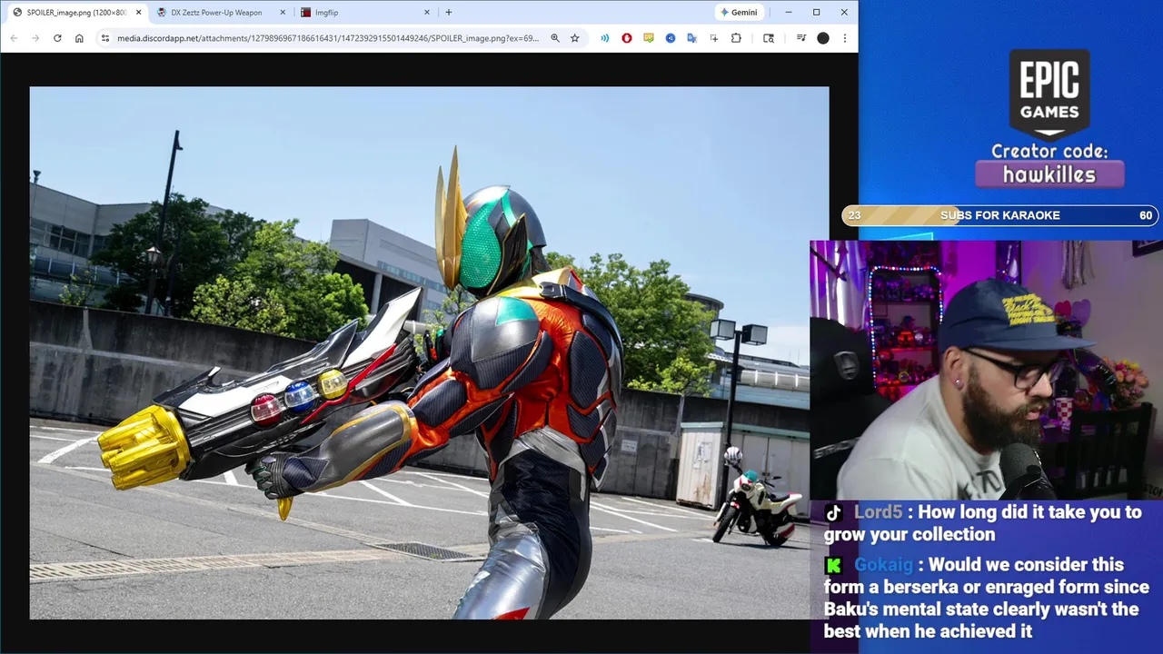Click the Epic Games logo overlay
This screenshot has width=1163, height=654.
(1049, 94)
